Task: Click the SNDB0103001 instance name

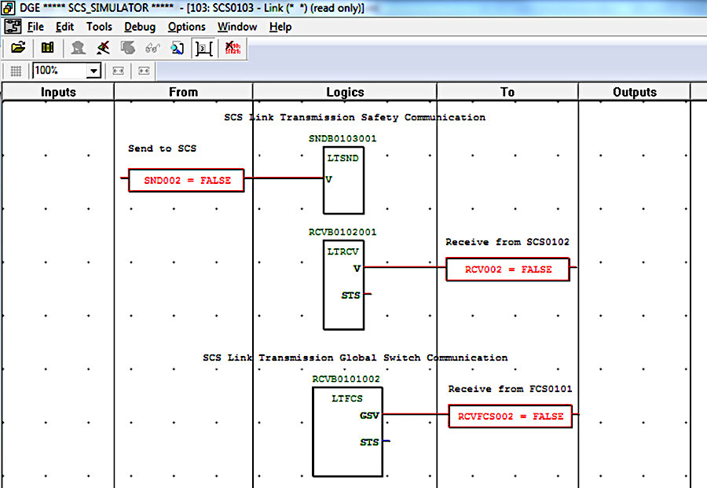Action: (x=343, y=139)
